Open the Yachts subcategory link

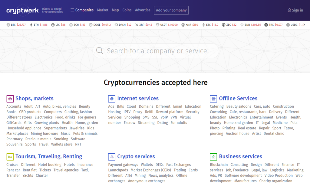tap(28, 175)
